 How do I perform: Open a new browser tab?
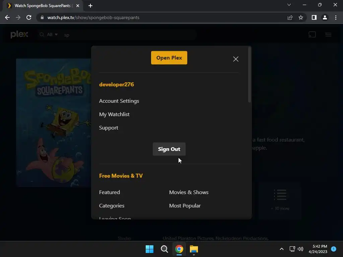pyautogui.click(x=90, y=6)
